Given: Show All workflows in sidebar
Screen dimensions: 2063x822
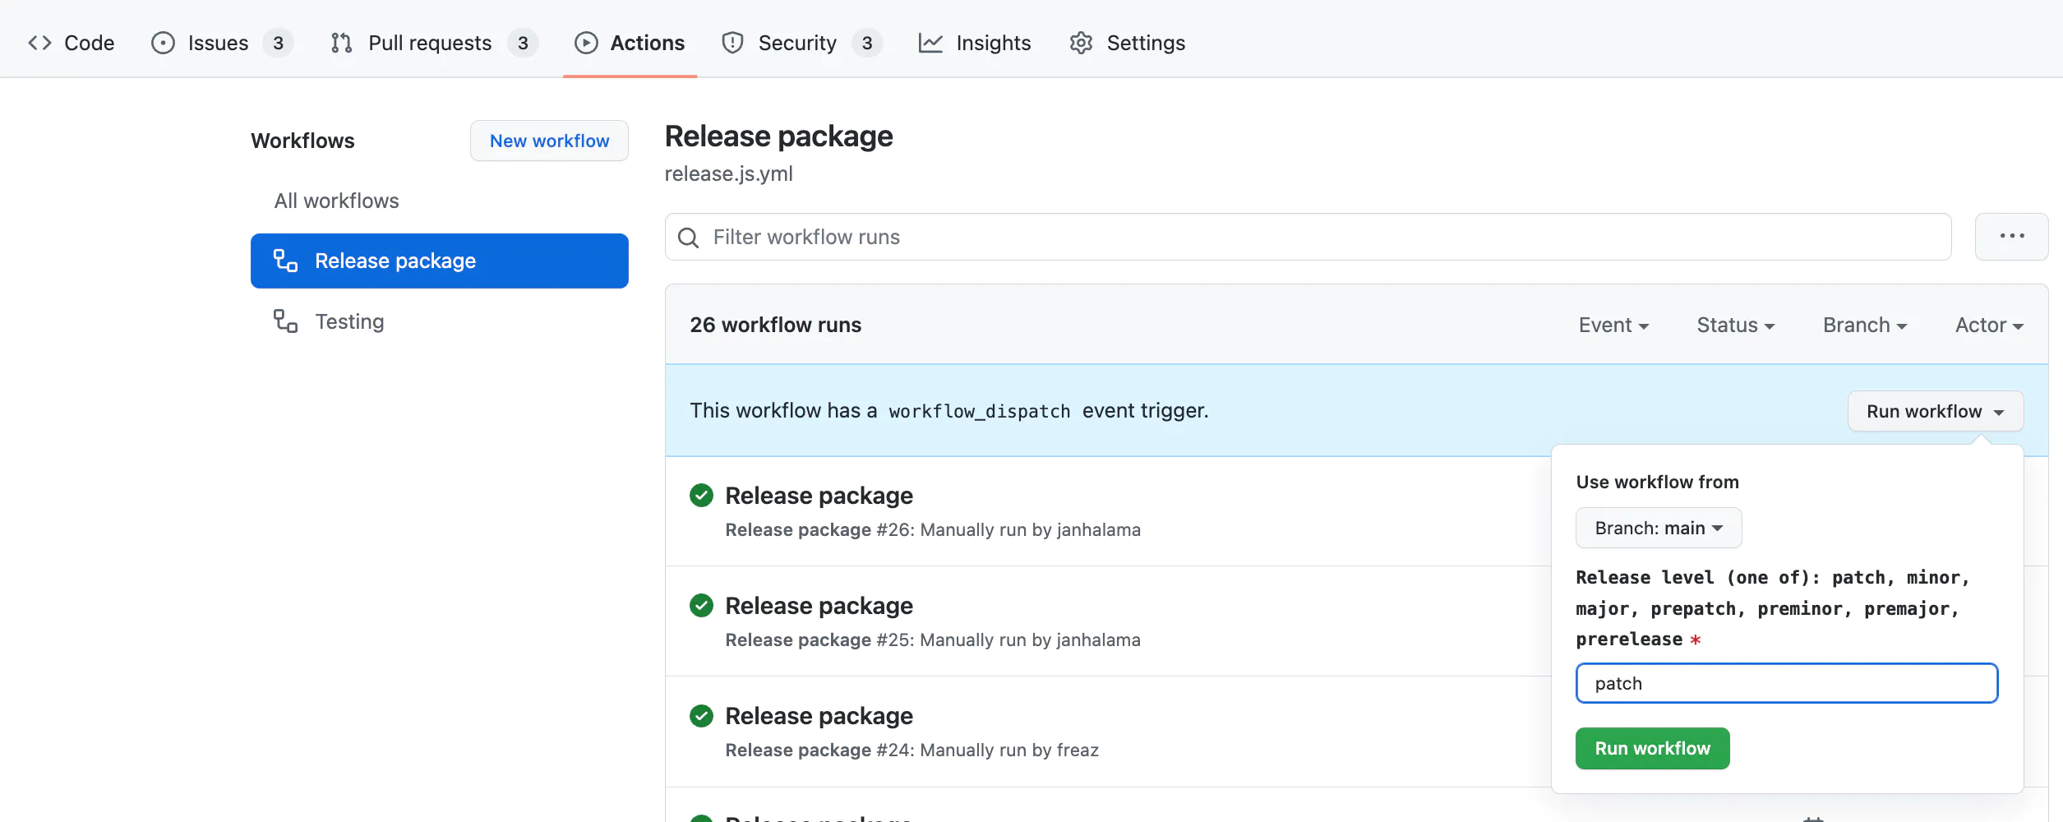Looking at the screenshot, I should pyautogui.click(x=336, y=201).
